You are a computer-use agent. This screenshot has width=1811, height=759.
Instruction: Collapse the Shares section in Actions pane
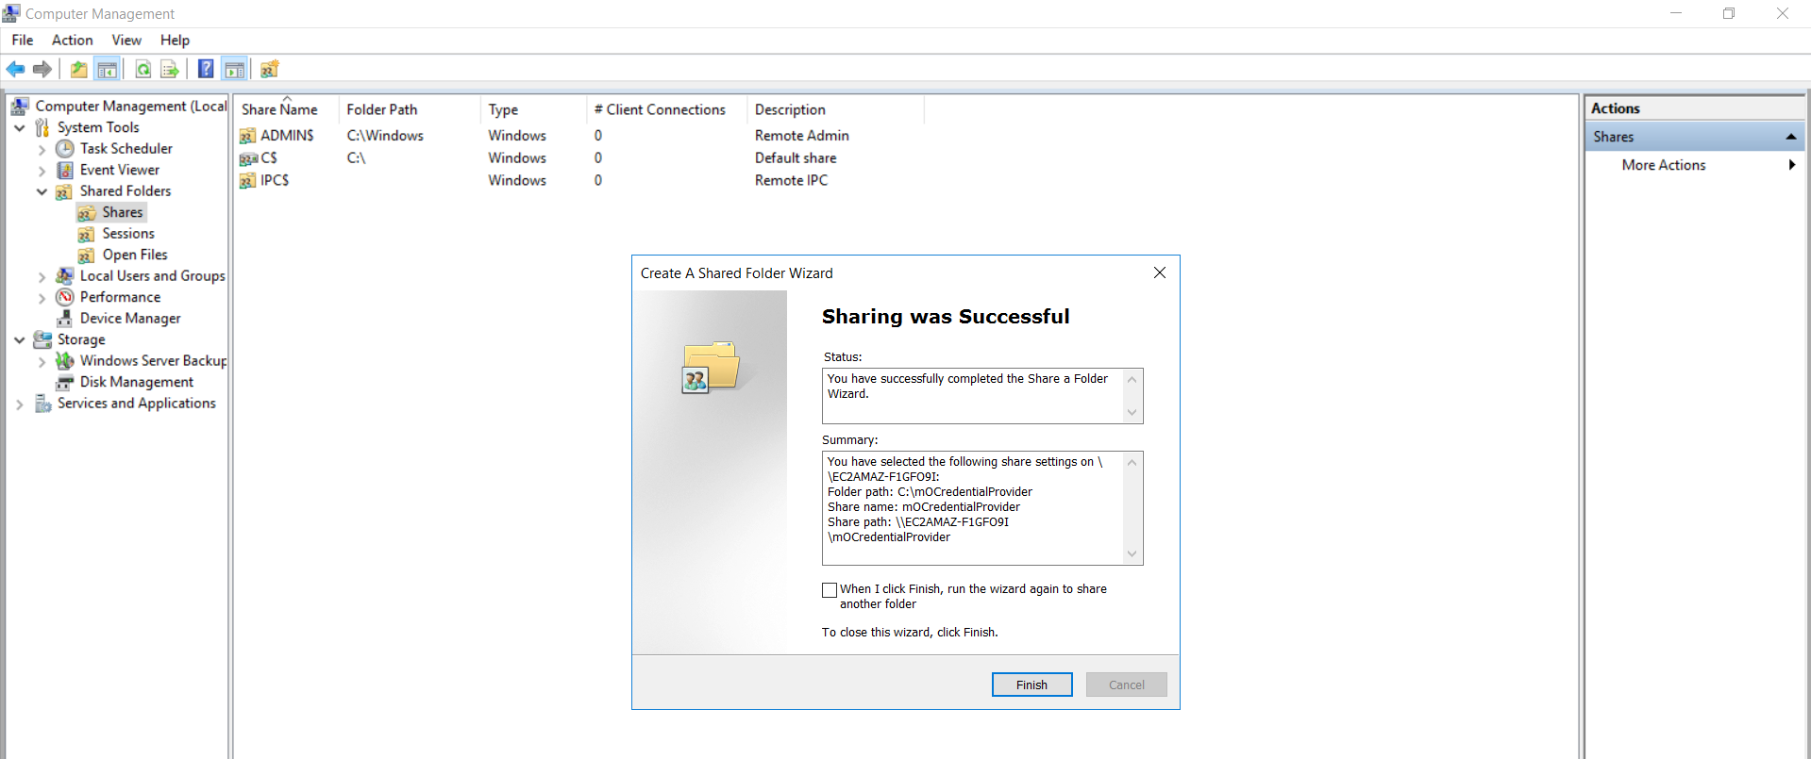1790,137
